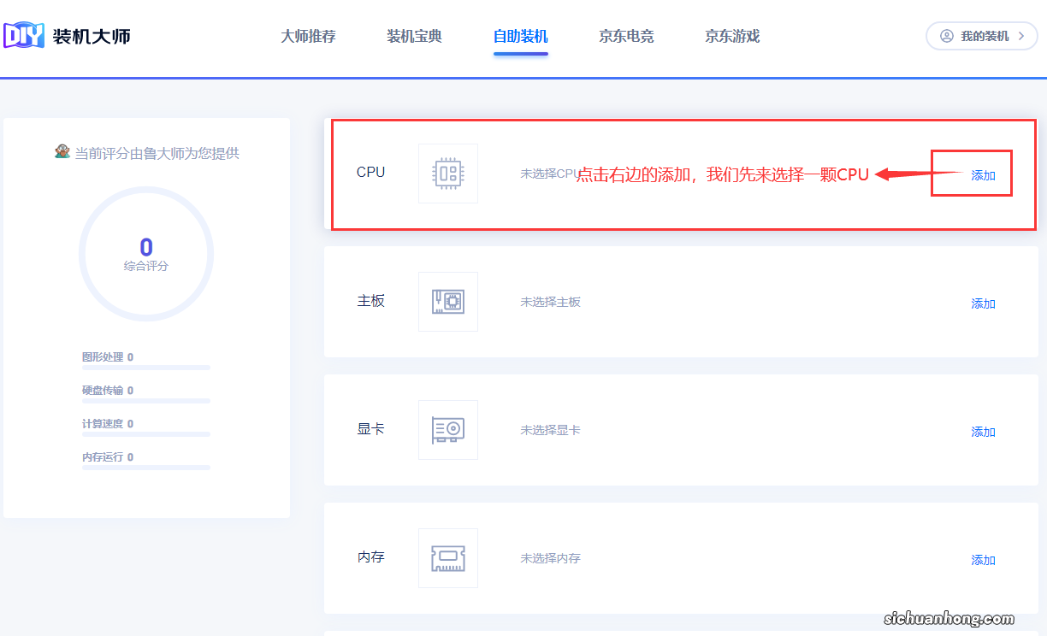Screen dimensions: 1047x636
Task: Click 添加 to choose a motherboard
Action: click(983, 303)
